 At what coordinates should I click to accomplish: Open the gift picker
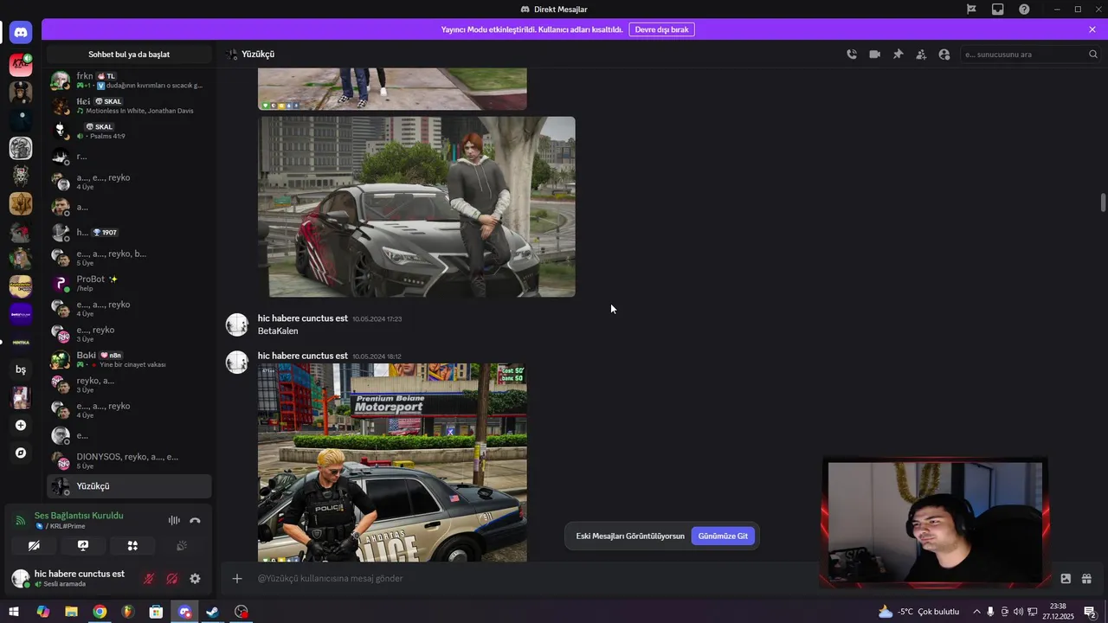[1086, 579]
